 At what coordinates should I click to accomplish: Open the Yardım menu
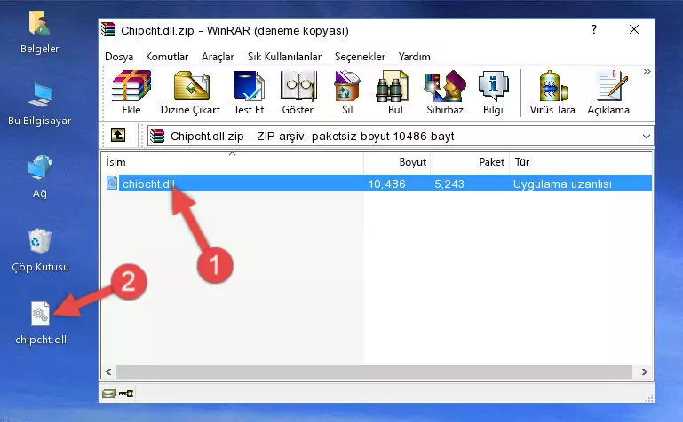click(x=414, y=57)
